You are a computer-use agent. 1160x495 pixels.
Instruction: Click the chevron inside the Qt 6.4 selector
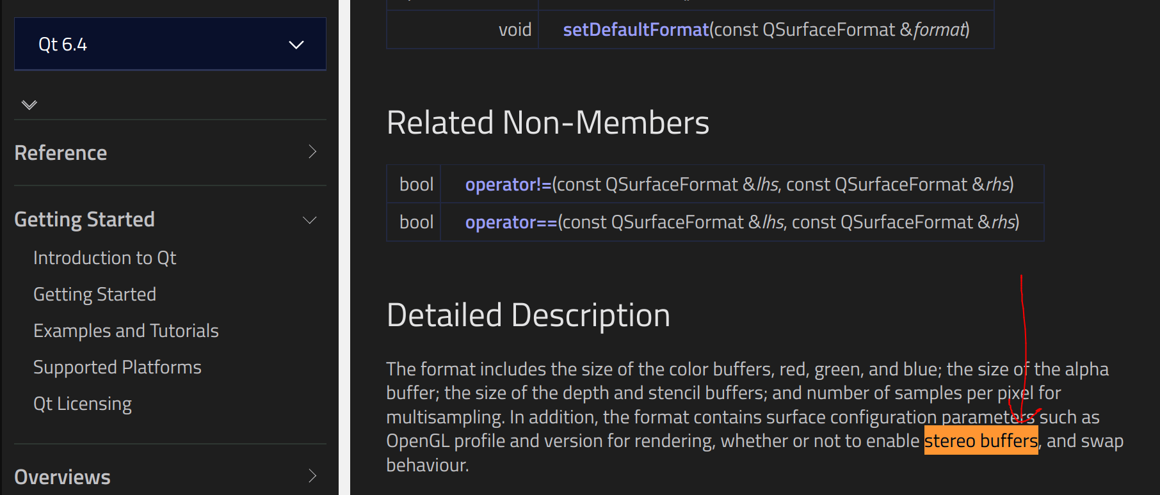click(296, 45)
